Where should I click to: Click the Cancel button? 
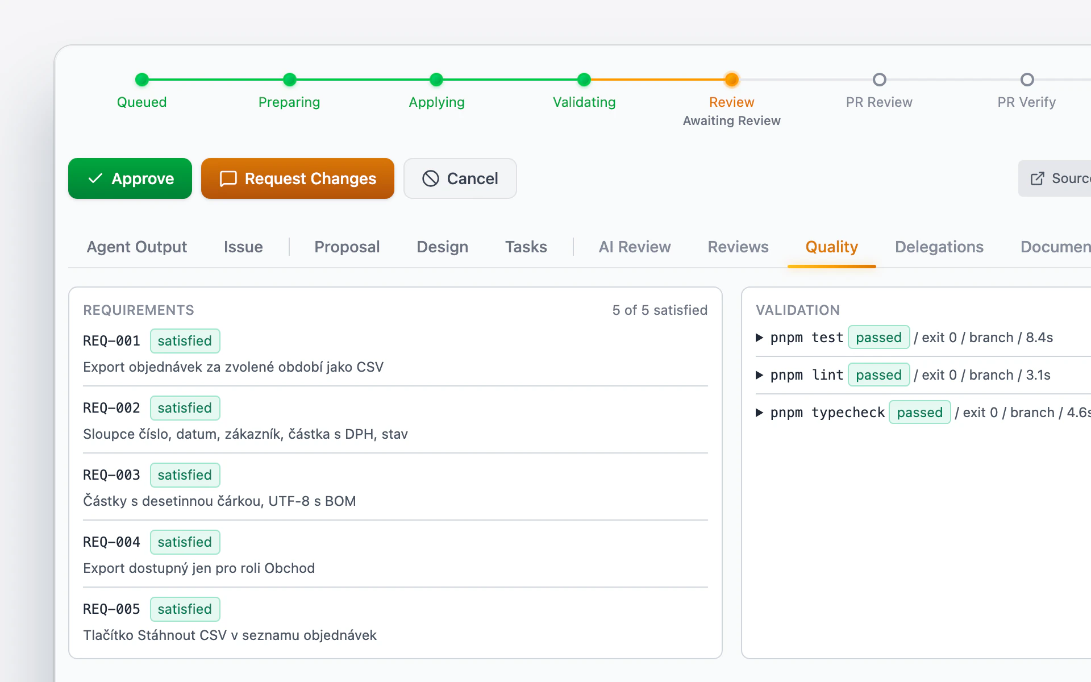pos(460,178)
